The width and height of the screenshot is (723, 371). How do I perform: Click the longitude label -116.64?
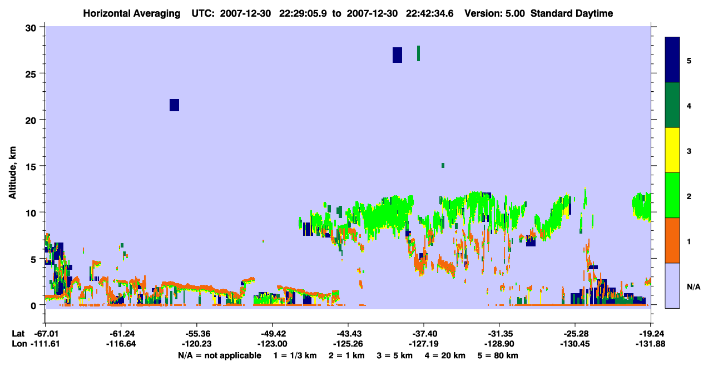pyautogui.click(x=121, y=344)
